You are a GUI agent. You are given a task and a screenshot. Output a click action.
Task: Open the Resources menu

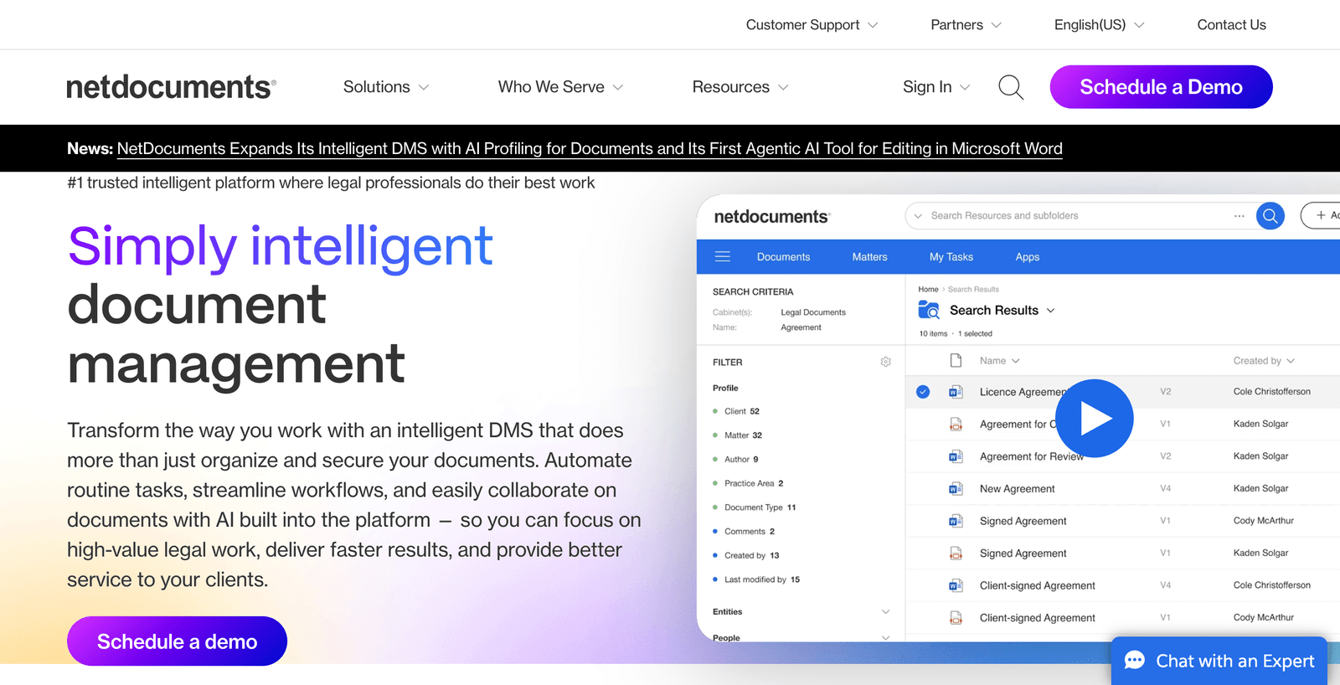pyautogui.click(x=740, y=87)
